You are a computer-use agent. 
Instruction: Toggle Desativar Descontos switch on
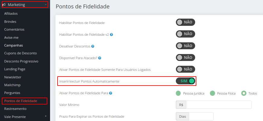[x=185, y=46]
